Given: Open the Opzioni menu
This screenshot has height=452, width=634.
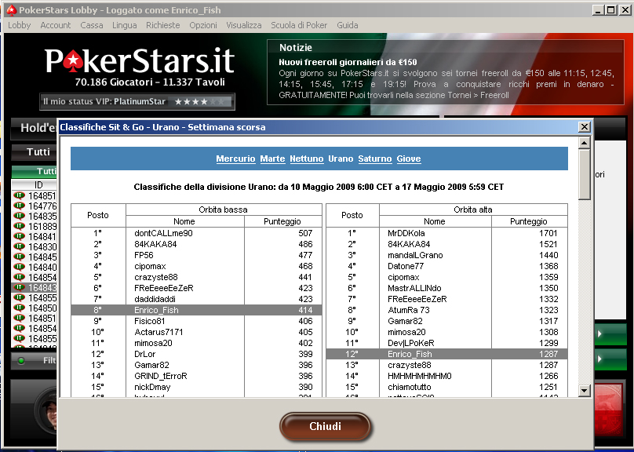Looking at the screenshot, I should 203,25.
